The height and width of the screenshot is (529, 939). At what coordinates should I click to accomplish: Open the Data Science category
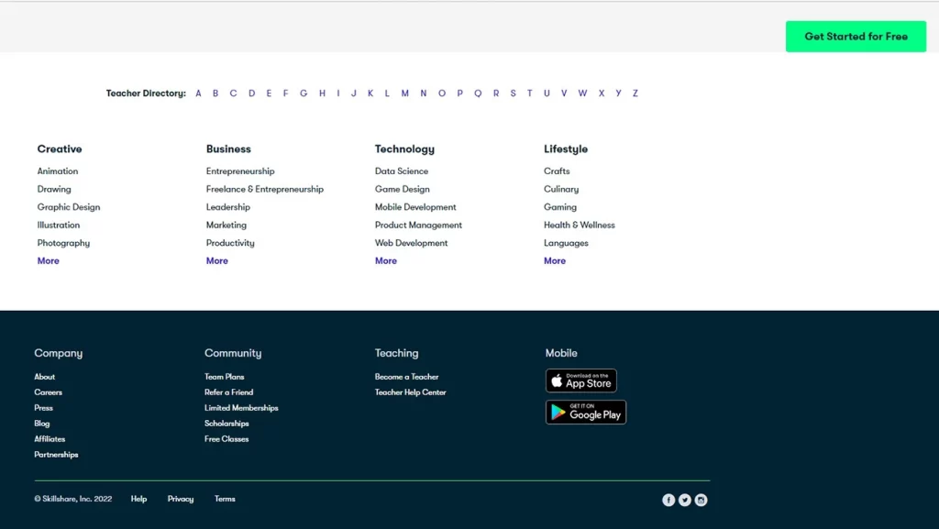pos(402,171)
